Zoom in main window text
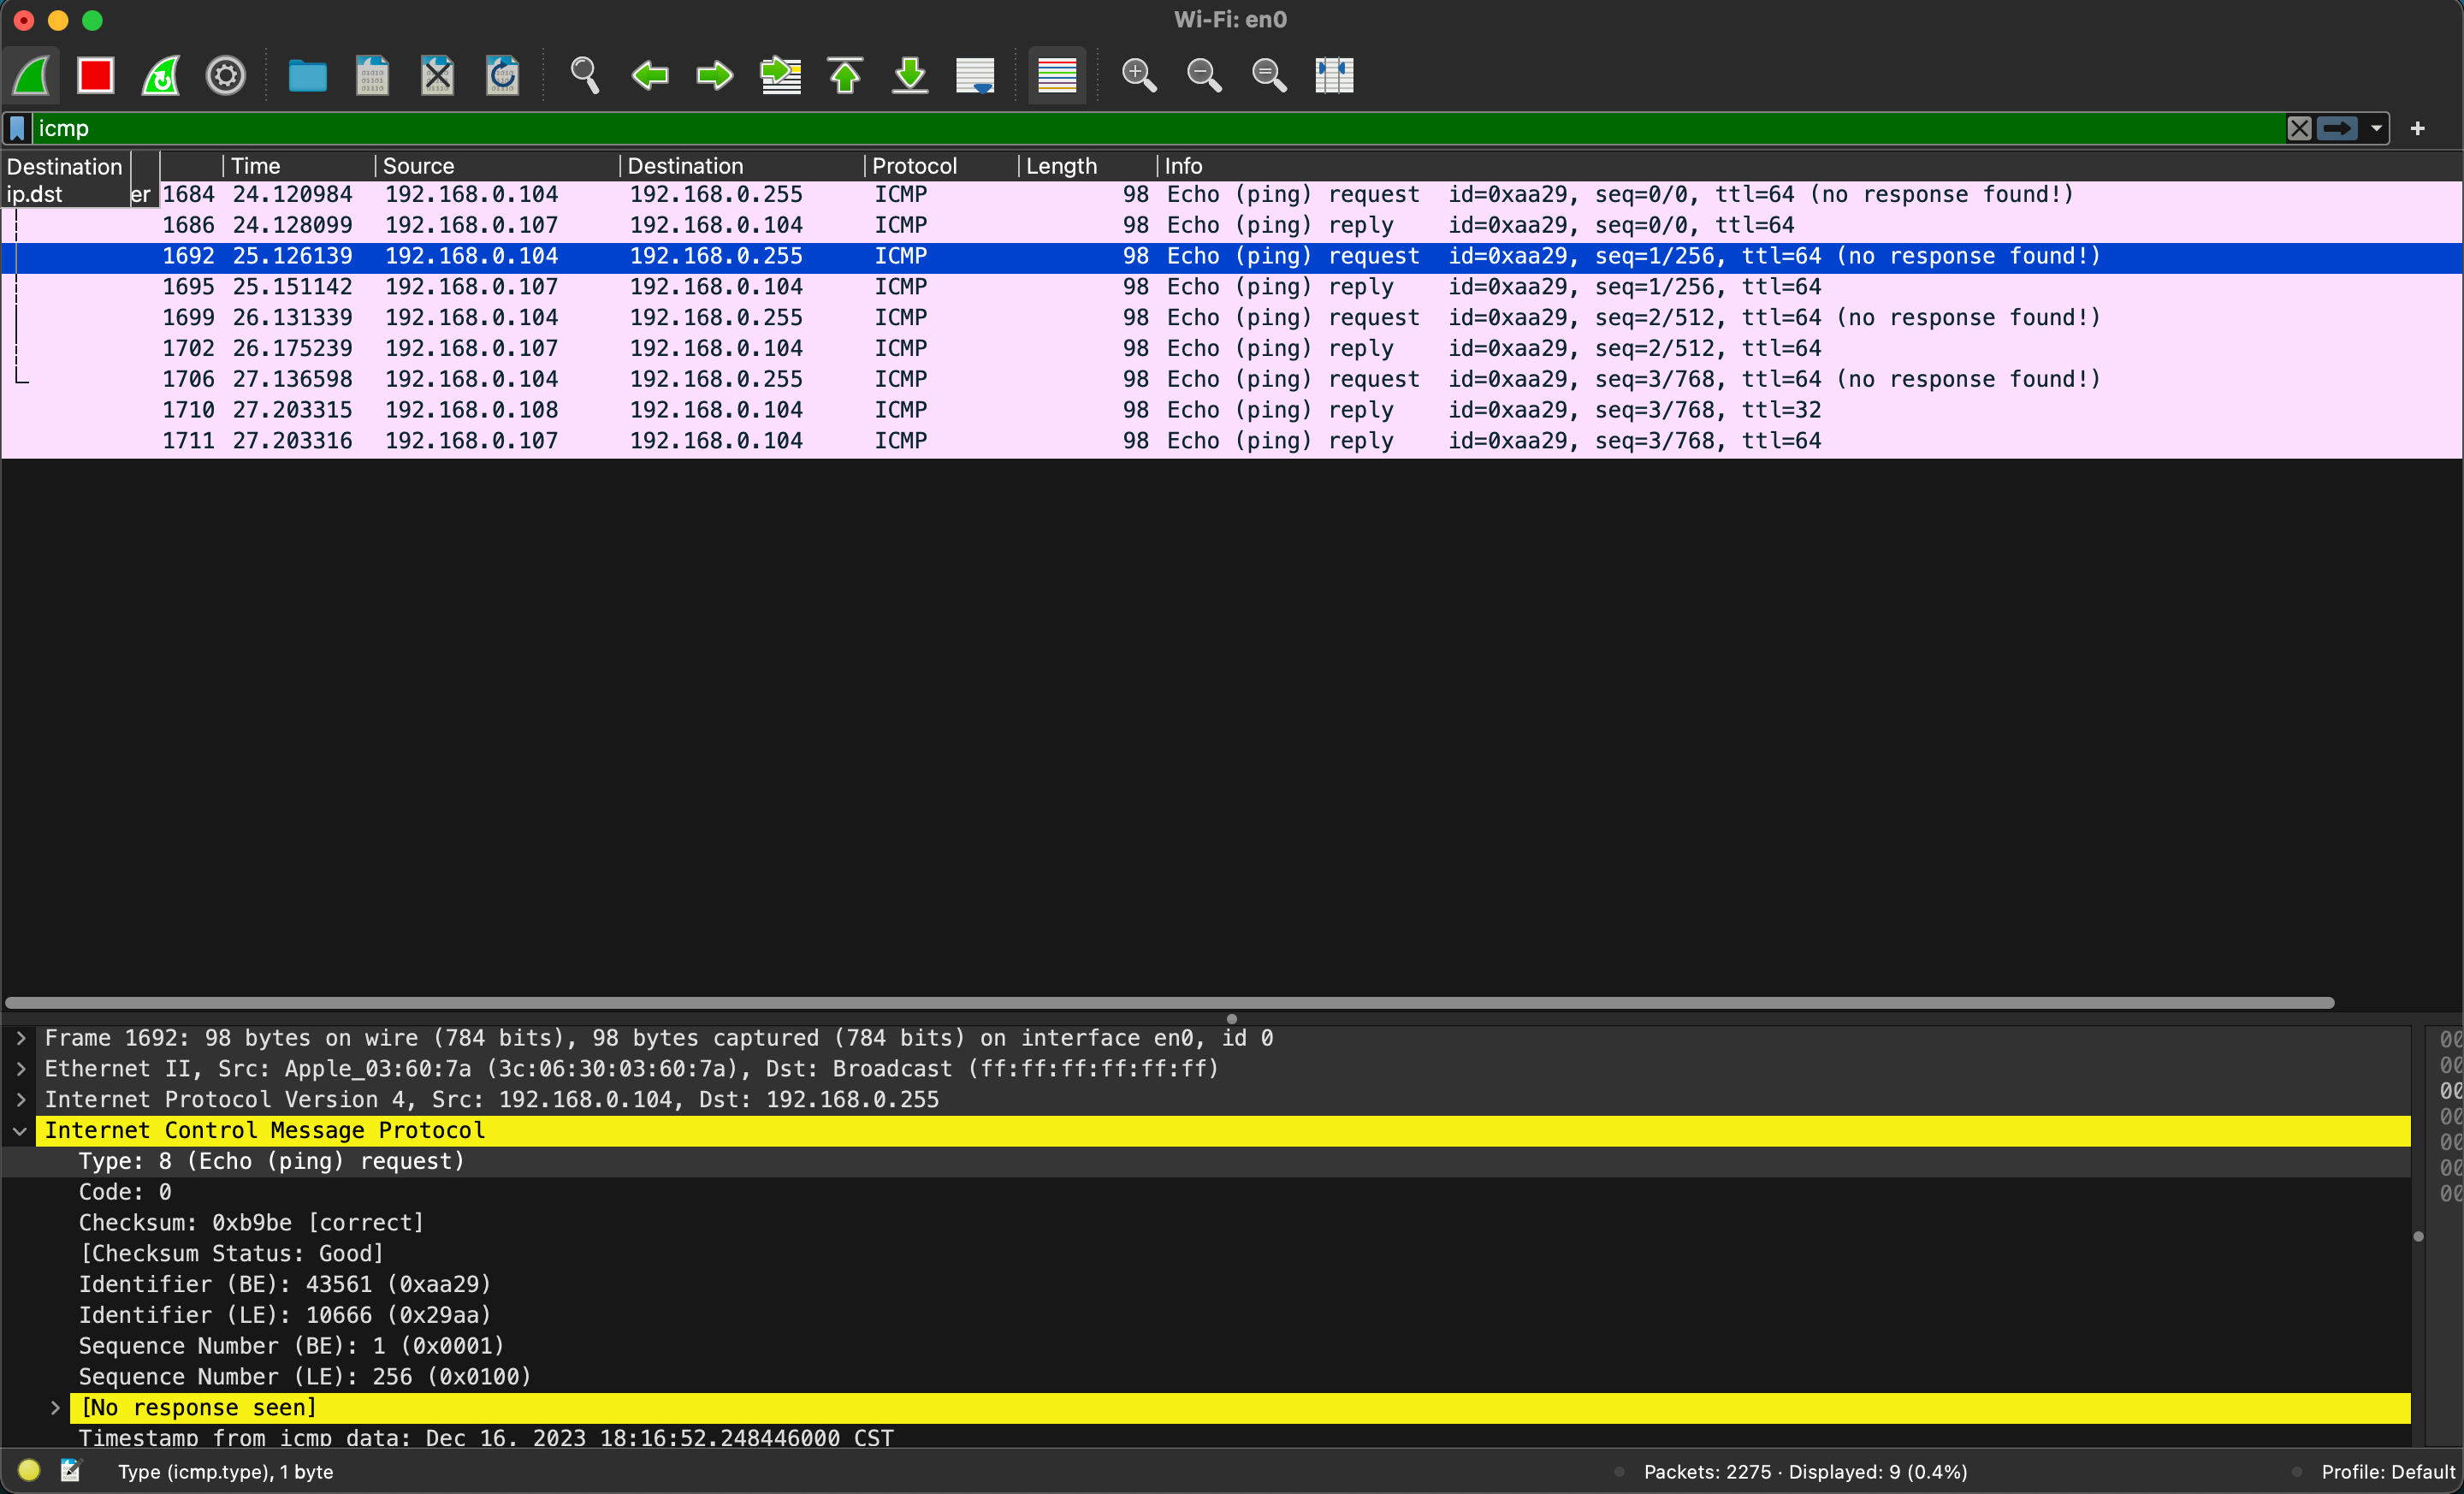This screenshot has height=1494, width=2464. point(1139,75)
